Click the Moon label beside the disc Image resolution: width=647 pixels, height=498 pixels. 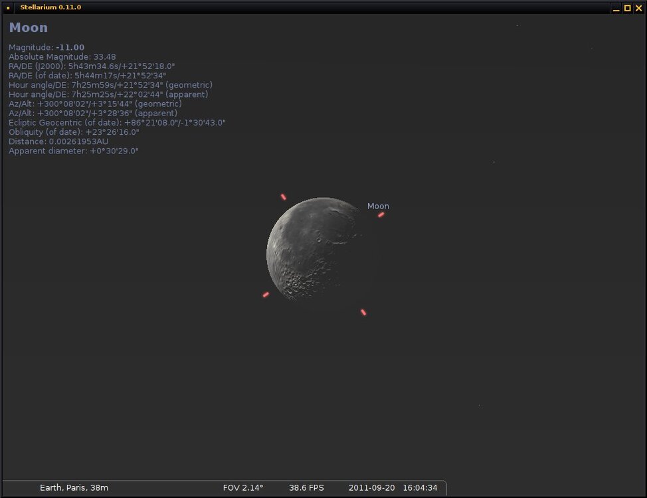coord(378,207)
